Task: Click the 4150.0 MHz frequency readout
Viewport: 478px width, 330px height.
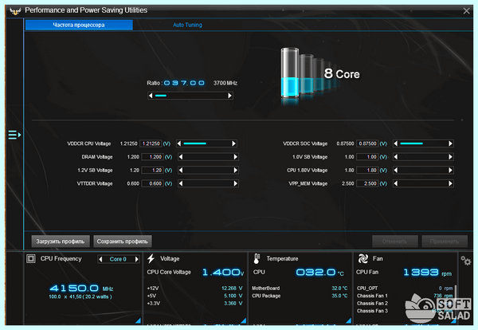Action: click(x=81, y=288)
